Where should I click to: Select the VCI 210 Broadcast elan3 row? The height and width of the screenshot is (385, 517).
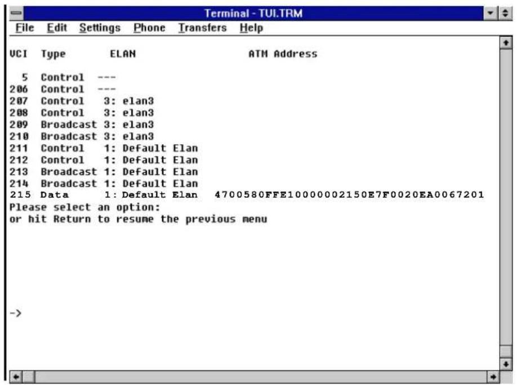coord(82,136)
